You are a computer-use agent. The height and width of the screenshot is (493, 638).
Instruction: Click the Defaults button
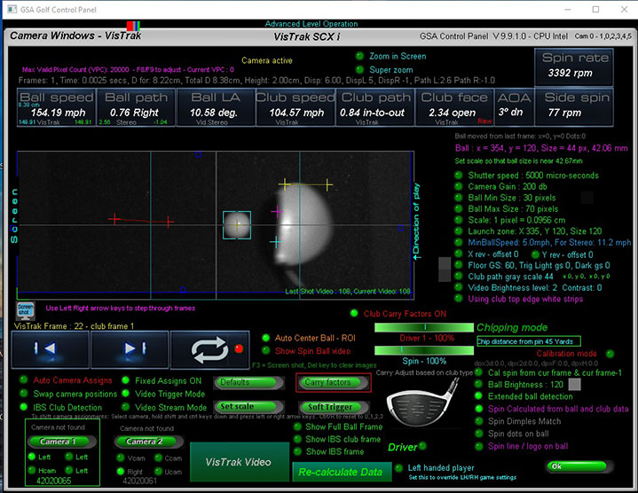click(x=248, y=382)
